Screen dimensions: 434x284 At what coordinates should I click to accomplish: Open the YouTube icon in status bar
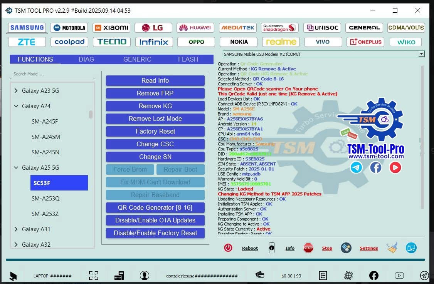point(399,276)
